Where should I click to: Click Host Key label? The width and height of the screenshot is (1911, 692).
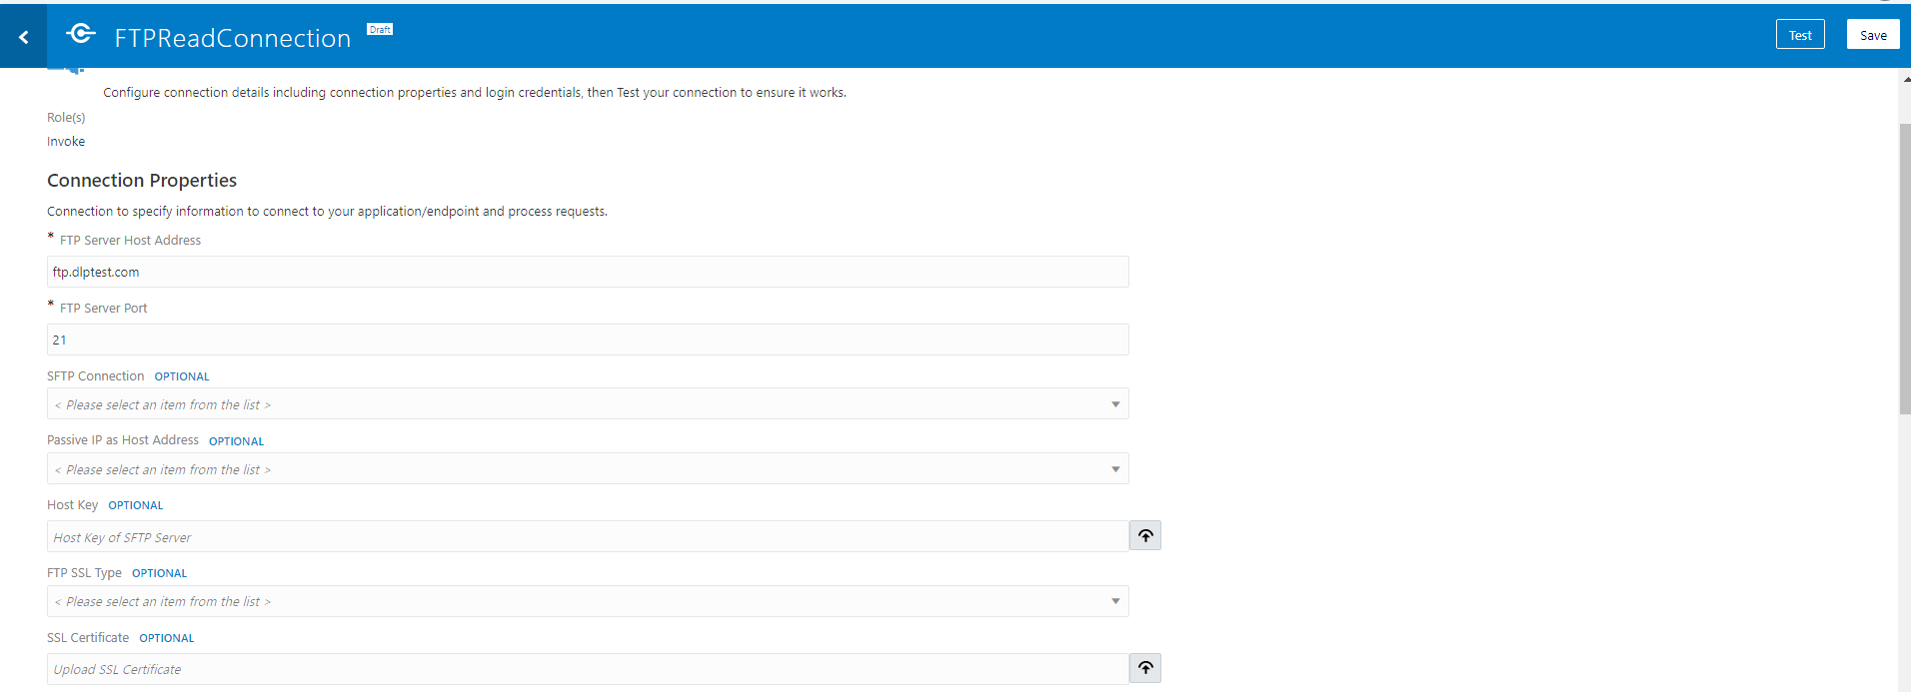click(x=73, y=505)
